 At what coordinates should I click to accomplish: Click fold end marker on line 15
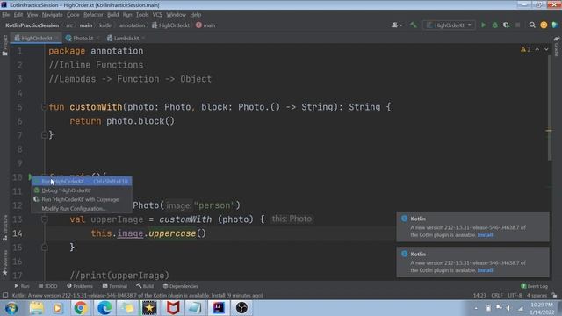pos(44,248)
